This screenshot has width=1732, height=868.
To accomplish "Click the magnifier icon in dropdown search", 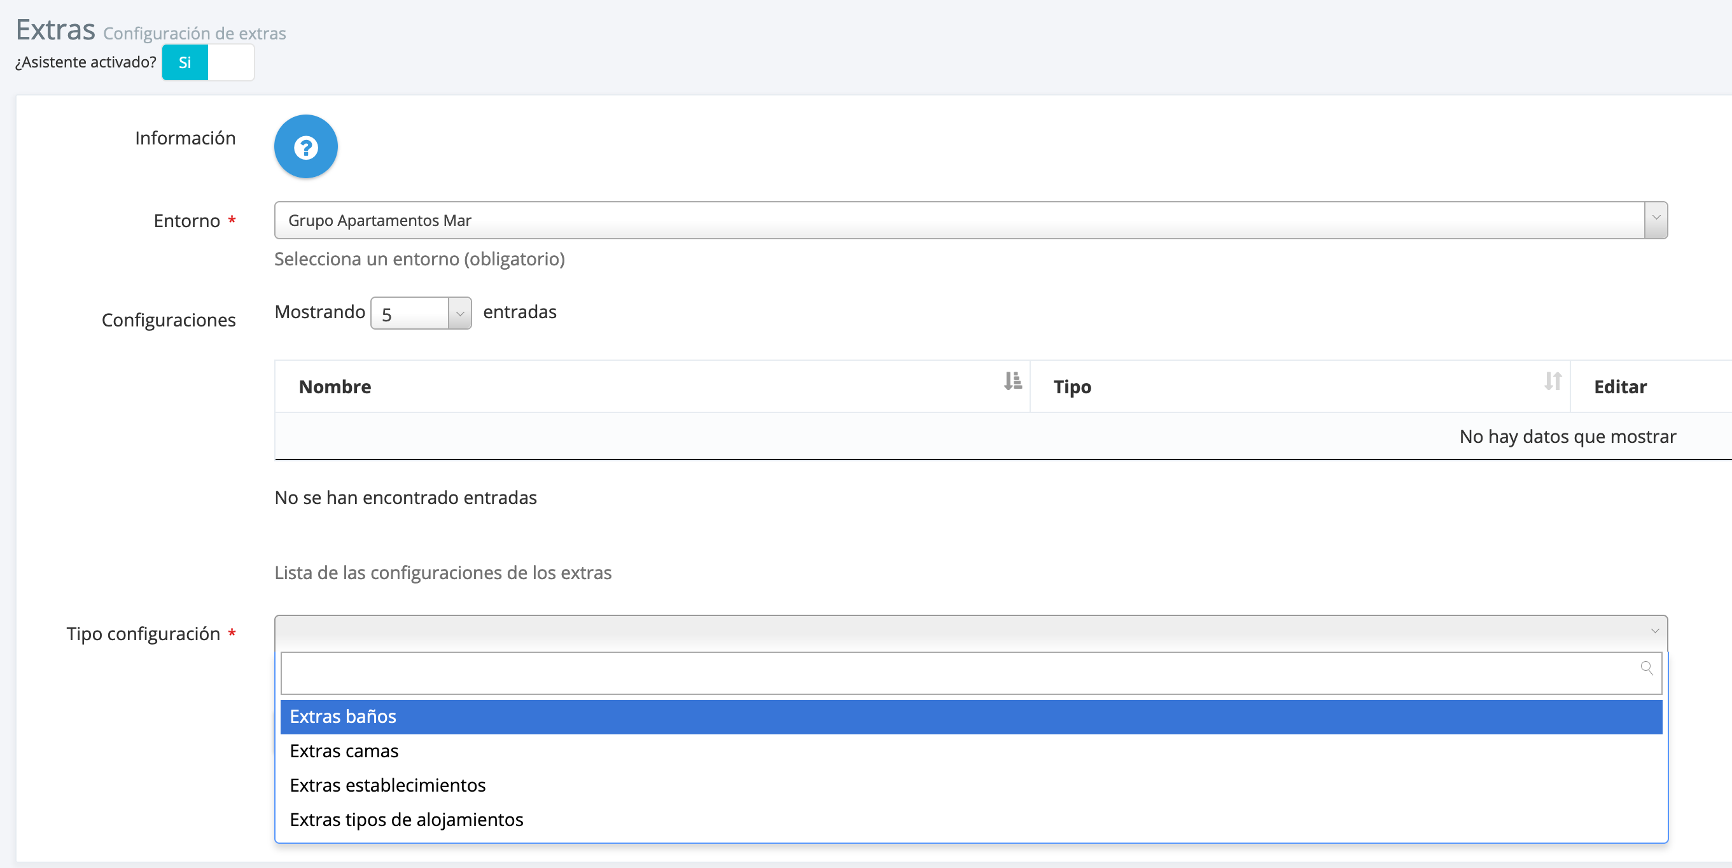I will point(1646,668).
